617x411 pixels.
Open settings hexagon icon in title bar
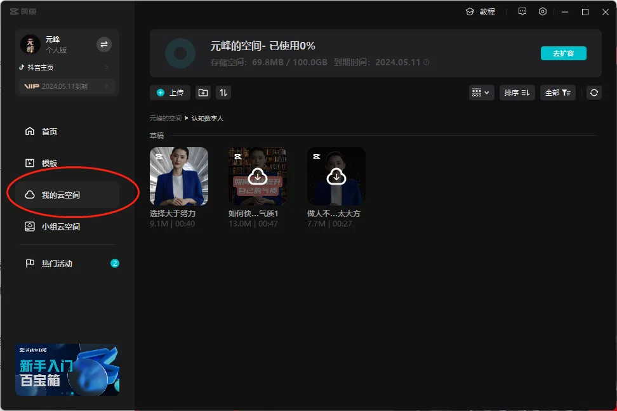pyautogui.click(x=543, y=12)
